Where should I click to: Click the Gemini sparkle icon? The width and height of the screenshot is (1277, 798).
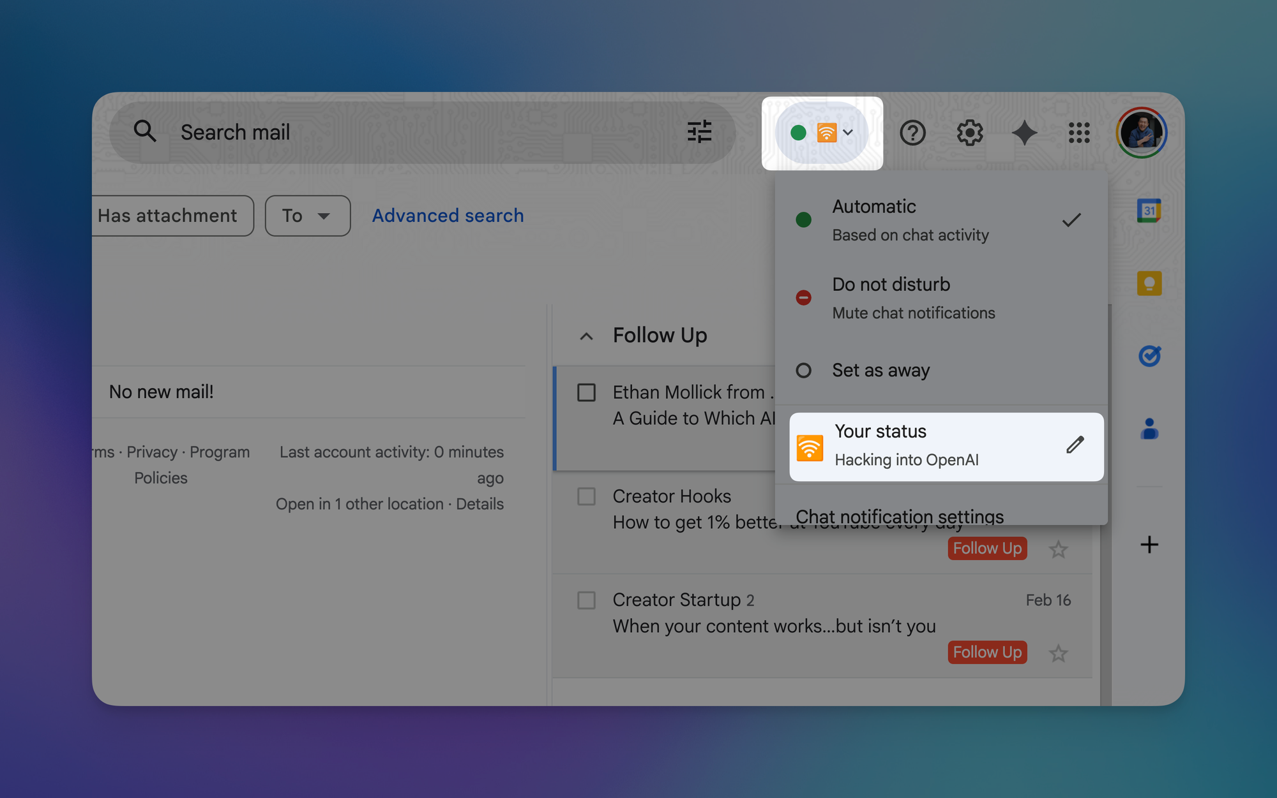click(x=1024, y=133)
